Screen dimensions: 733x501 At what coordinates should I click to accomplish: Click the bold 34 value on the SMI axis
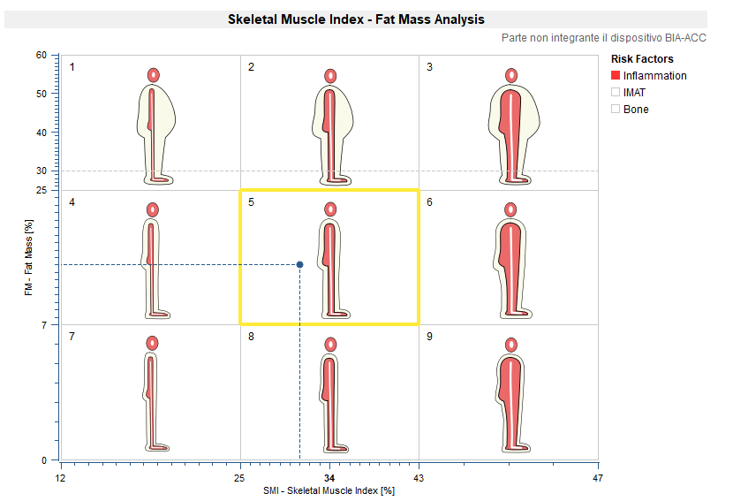(x=329, y=478)
